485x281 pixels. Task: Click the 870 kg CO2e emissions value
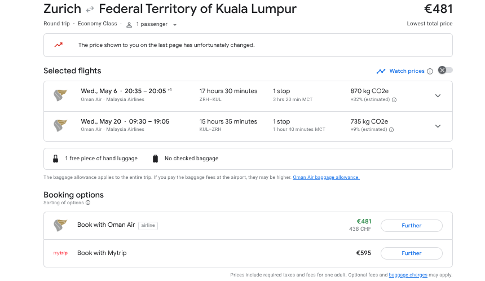369,91
